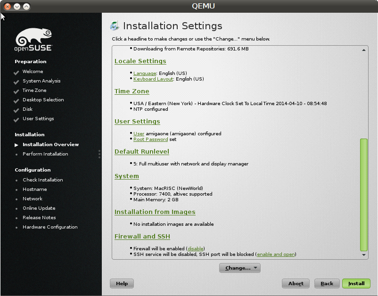Click the green vertical scrollbar thumb
The image size is (378, 296).
click(x=363, y=194)
